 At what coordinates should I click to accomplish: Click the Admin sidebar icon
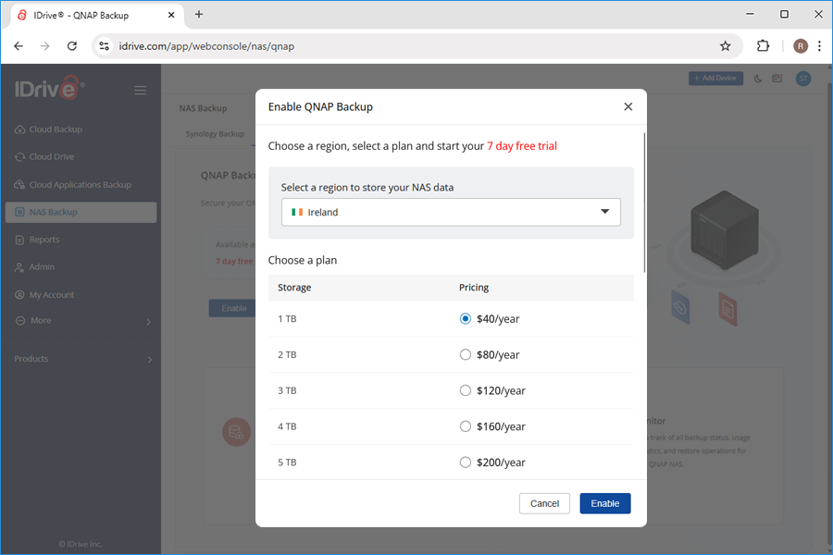click(x=19, y=267)
